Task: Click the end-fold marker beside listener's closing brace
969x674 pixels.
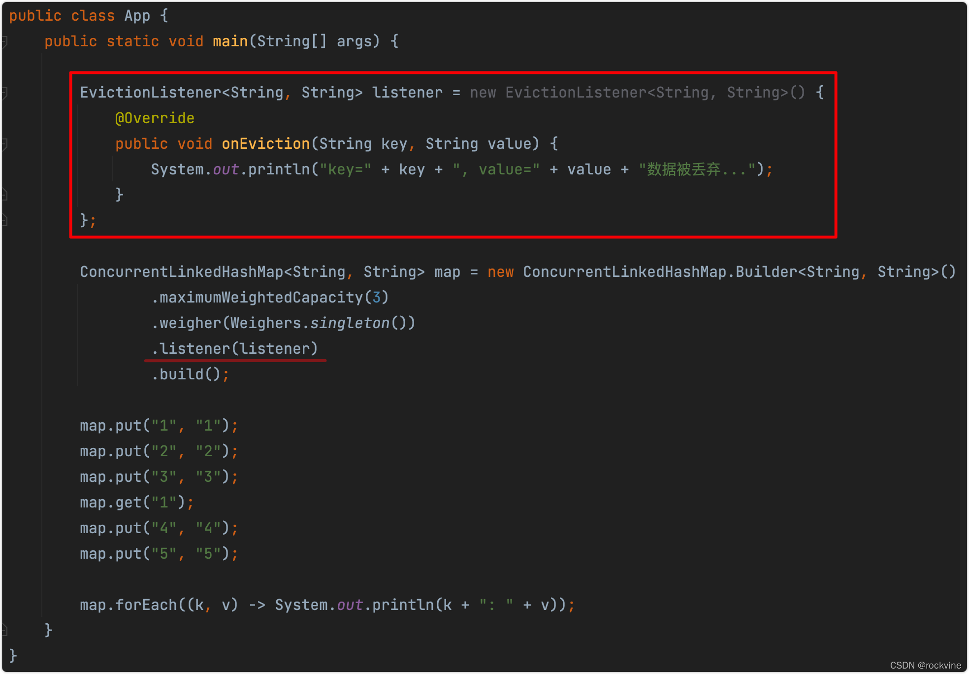Action: pyautogui.click(x=4, y=221)
